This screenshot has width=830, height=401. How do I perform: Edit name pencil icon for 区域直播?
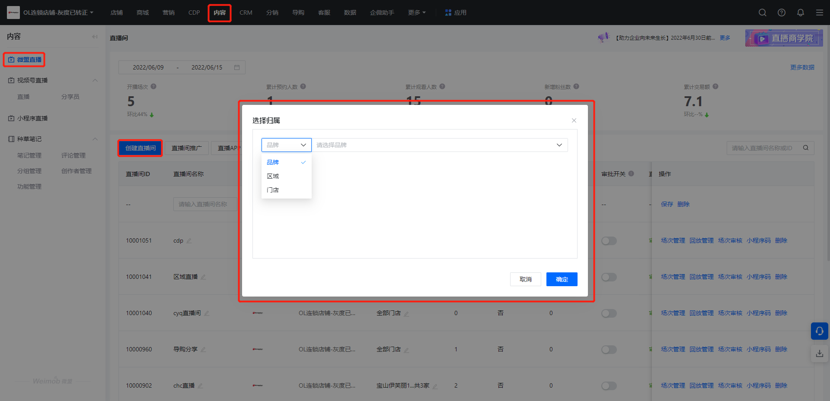coord(203,277)
